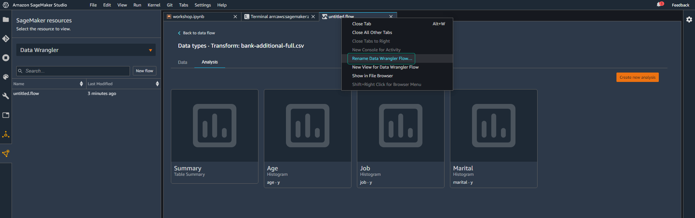The height and width of the screenshot is (218, 695).
Task: Click the New flow button
Action: pyautogui.click(x=144, y=71)
